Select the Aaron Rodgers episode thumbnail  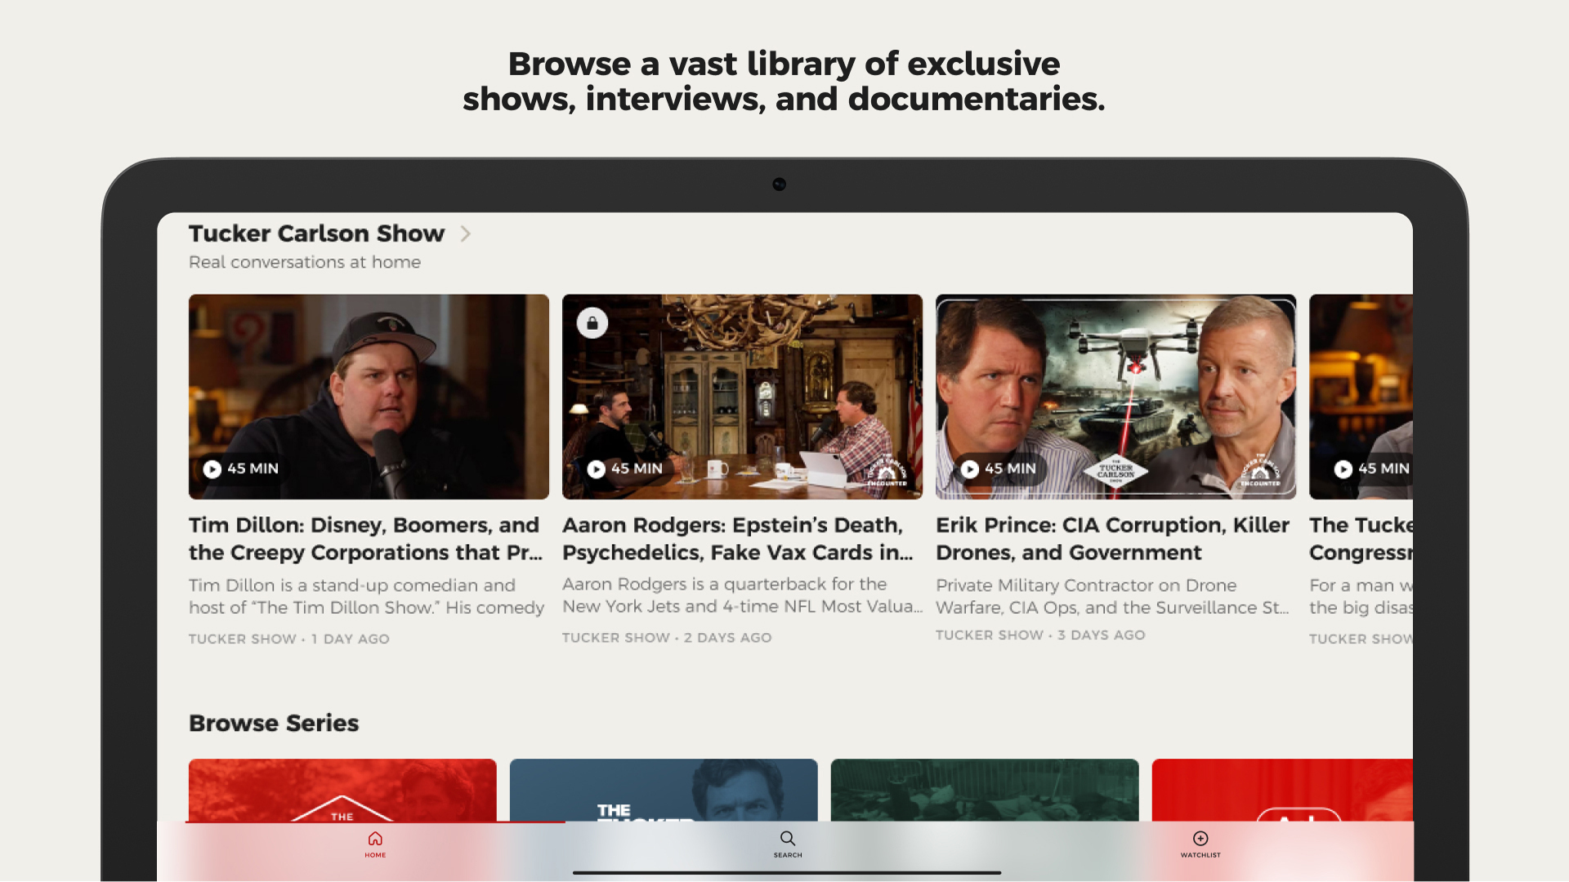click(x=741, y=397)
